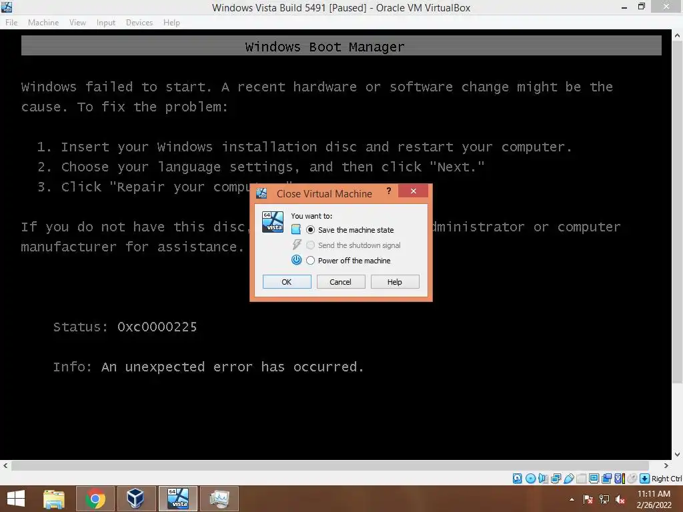Click the vertical scrollbar up arrow

(x=678, y=35)
